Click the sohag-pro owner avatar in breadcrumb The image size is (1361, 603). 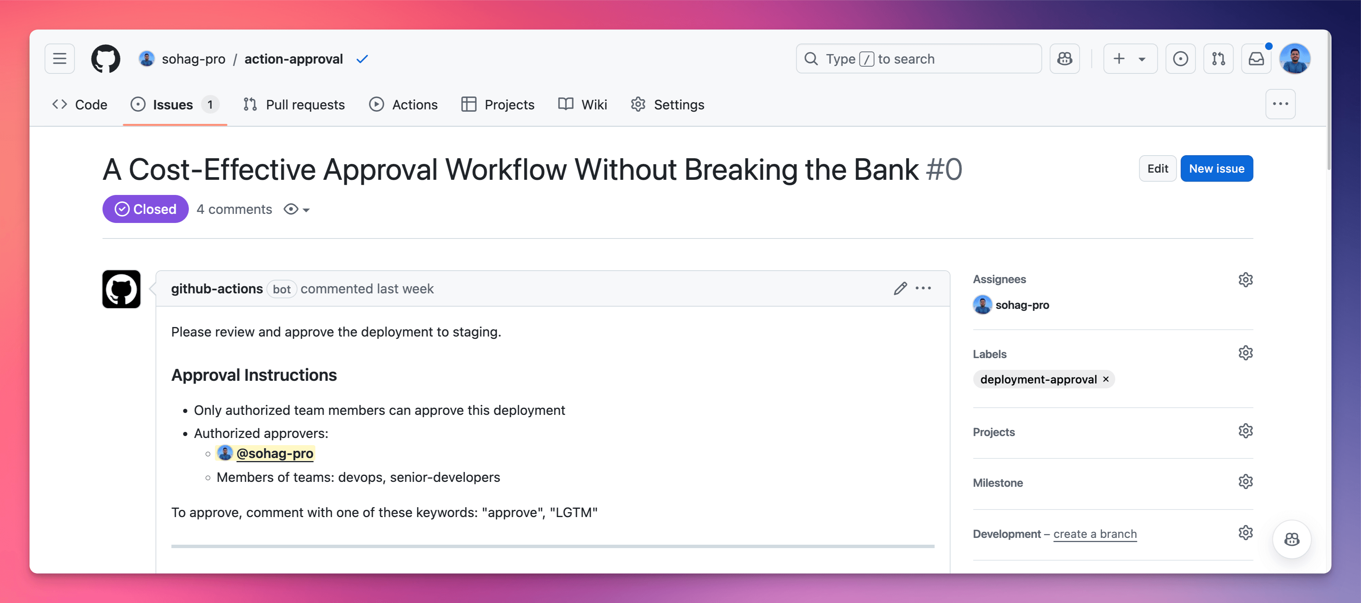pos(147,59)
